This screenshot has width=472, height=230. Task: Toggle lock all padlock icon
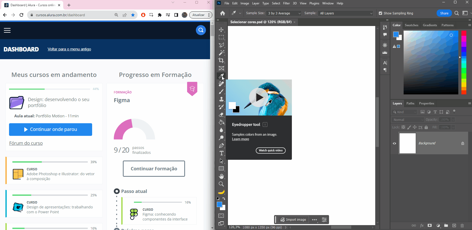(426, 127)
